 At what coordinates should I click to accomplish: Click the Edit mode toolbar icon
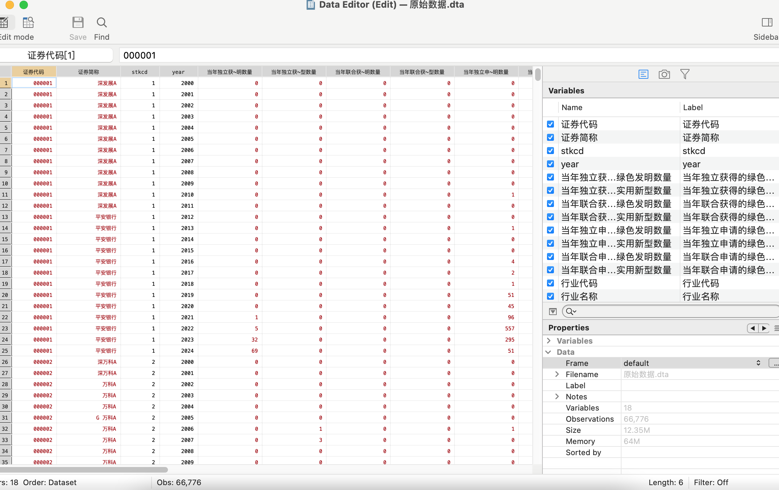coord(5,23)
